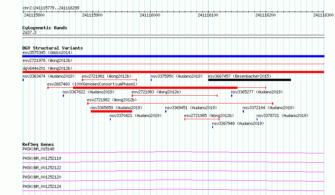Click the blue nsv3369451 marker
The image size is (335, 195).
pos(166,111)
